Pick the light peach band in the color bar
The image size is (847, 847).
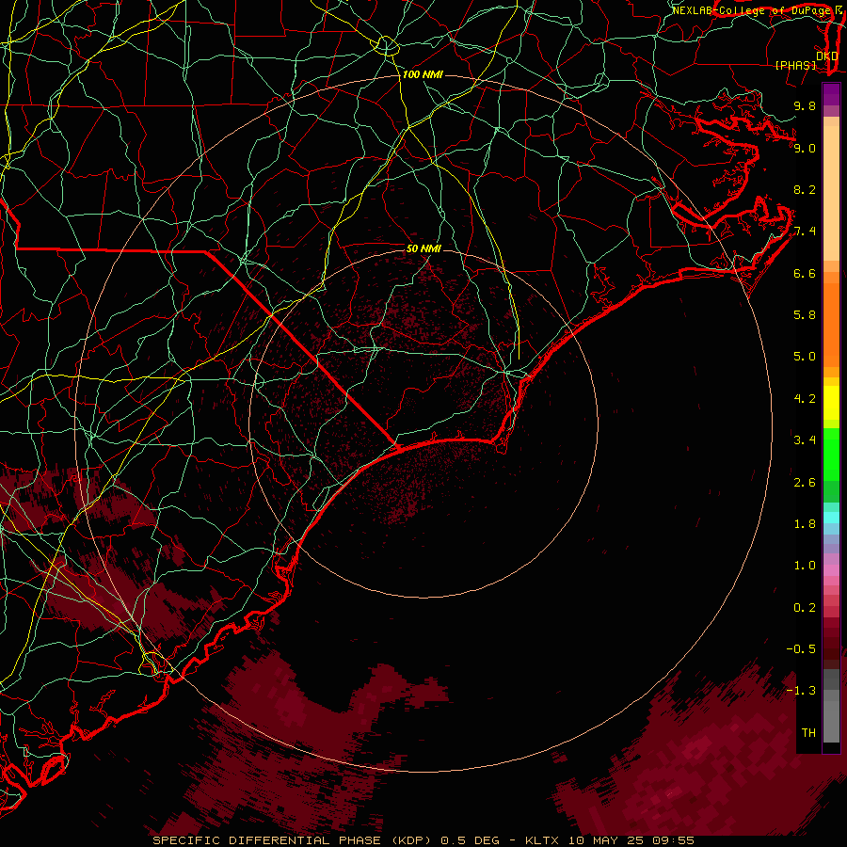pos(831,194)
